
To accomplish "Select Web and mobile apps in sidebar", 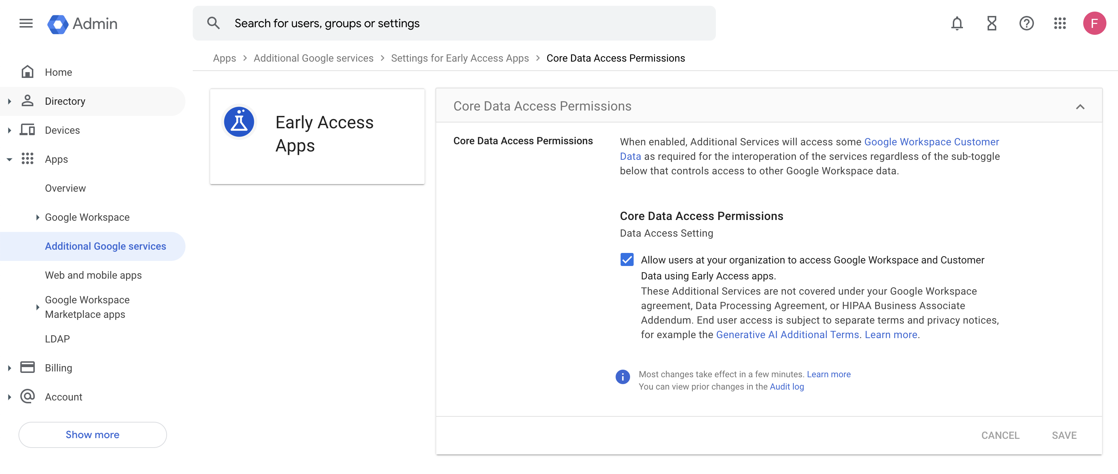I will coord(93,275).
